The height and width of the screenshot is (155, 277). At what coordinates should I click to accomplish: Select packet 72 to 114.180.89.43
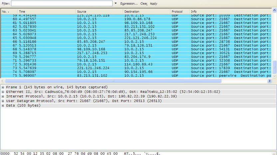pos(136,64)
